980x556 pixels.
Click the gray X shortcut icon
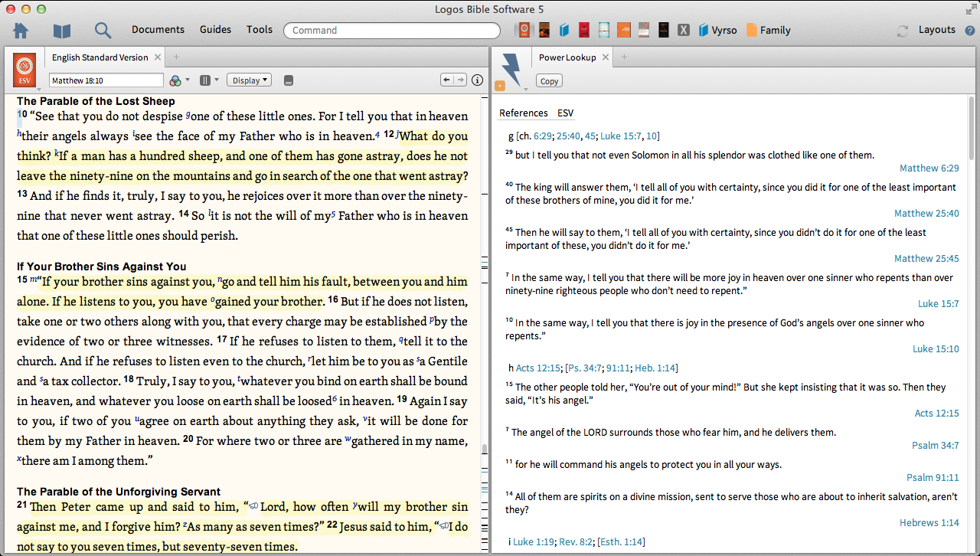(x=684, y=31)
